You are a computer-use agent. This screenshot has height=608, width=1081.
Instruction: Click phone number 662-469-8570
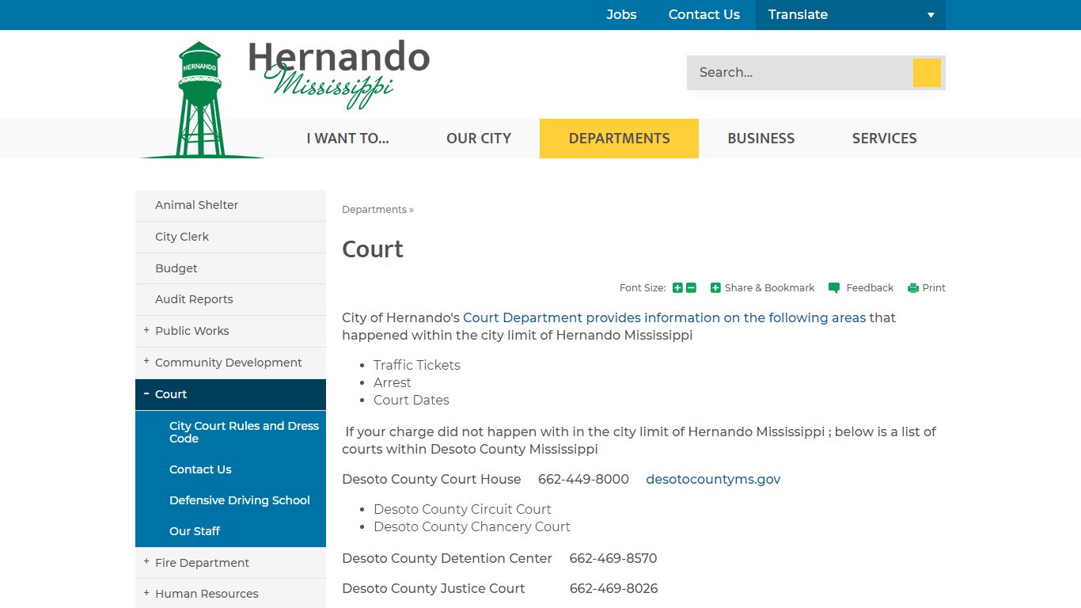(x=613, y=558)
